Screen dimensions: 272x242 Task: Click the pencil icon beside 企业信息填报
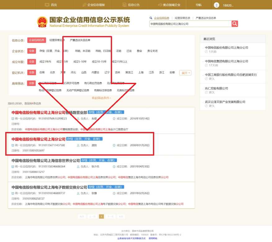(84, 5)
